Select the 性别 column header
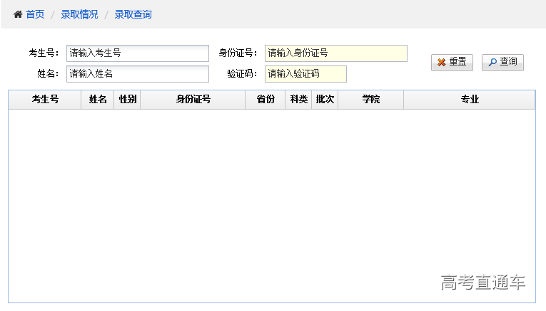Viewport: 546px width, 311px height. click(x=127, y=100)
